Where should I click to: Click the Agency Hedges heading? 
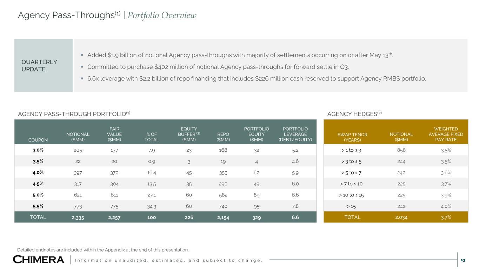pyautogui.click(x=354, y=113)
